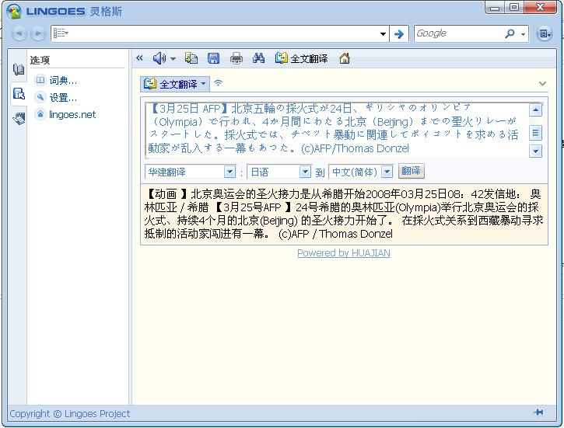Image resolution: width=564 pixels, height=428 pixels.
Task: Open the 日语 source language dropdown
Action: pyautogui.click(x=306, y=172)
